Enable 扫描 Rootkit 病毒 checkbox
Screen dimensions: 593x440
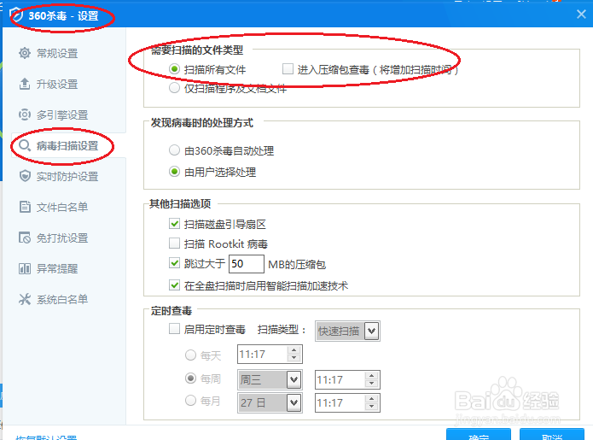tap(174, 243)
